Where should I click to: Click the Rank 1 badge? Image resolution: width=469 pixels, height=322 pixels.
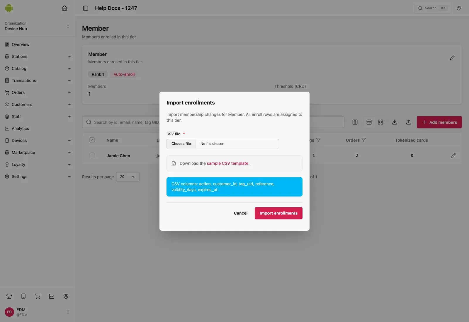pyautogui.click(x=98, y=74)
